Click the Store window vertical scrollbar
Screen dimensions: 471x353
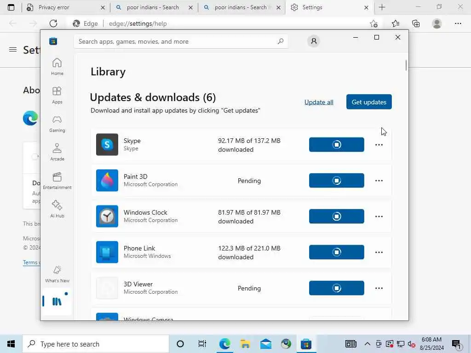pyautogui.click(x=406, y=65)
